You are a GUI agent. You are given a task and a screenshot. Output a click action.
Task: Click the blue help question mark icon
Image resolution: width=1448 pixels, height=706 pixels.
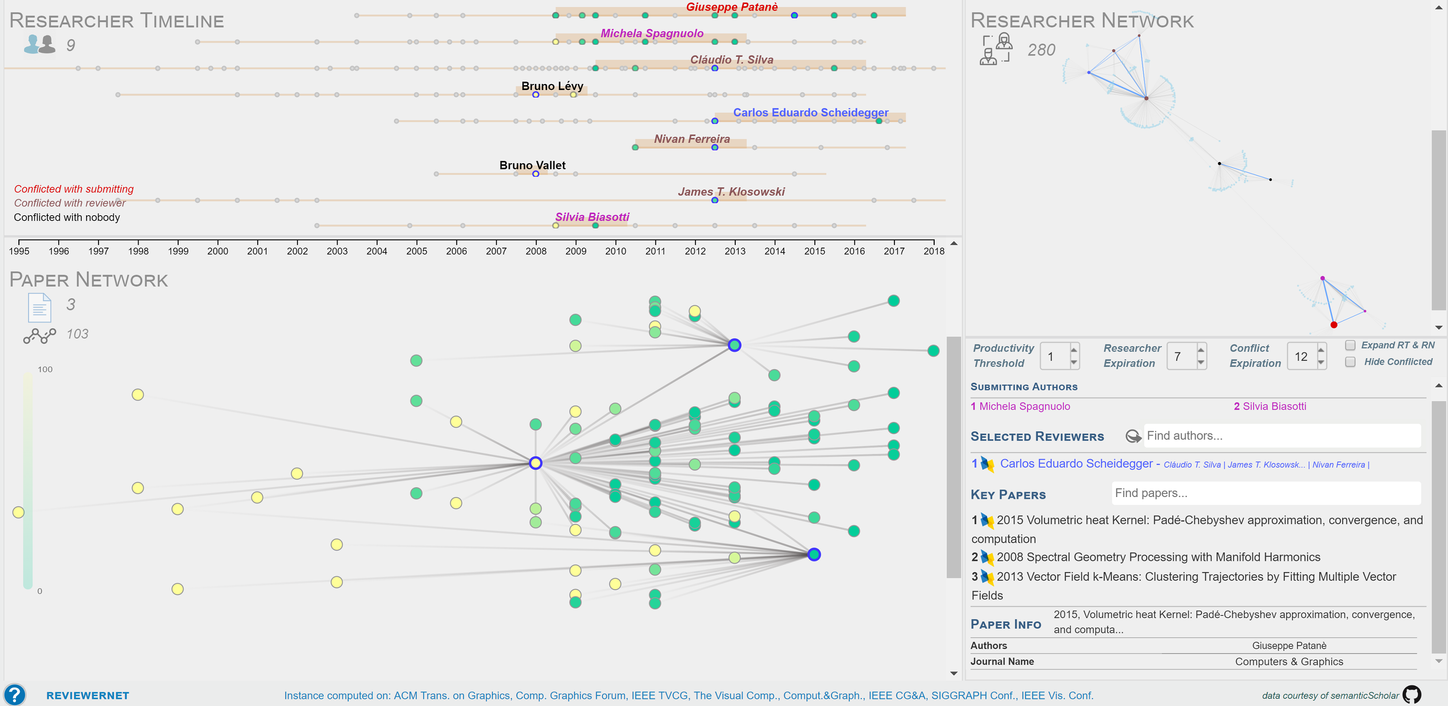click(15, 694)
